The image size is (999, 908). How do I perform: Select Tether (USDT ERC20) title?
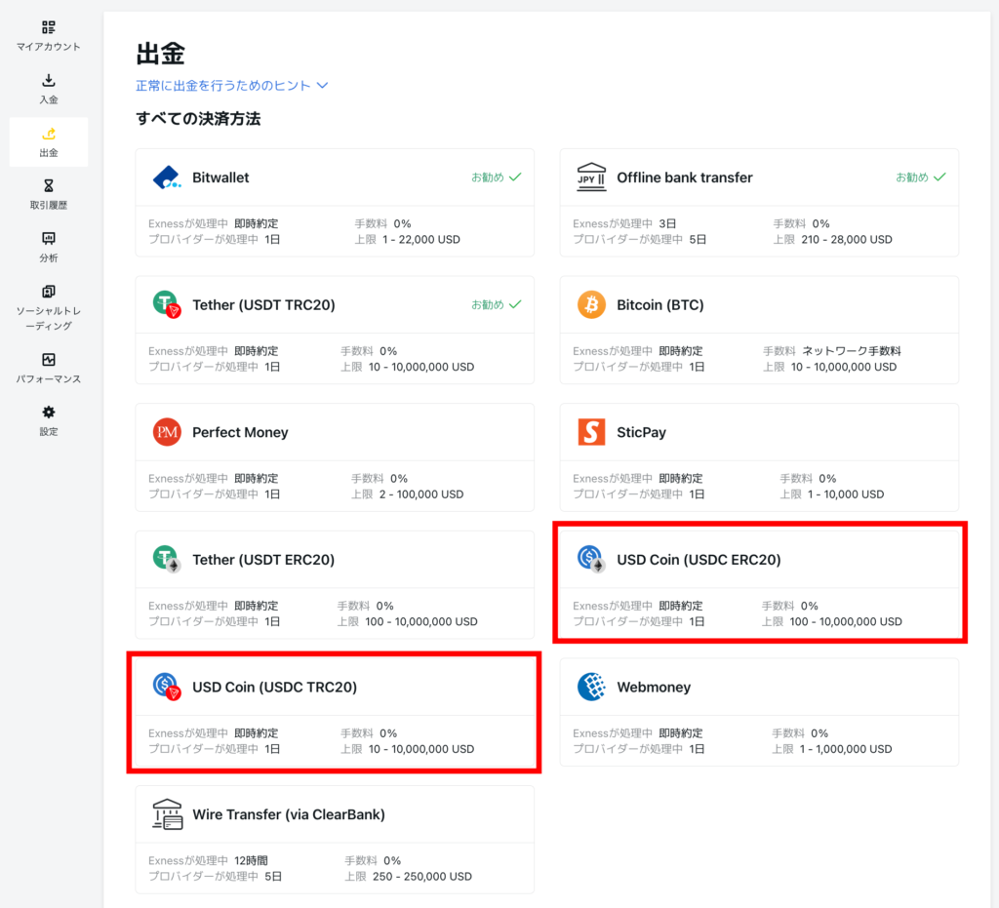pos(263,560)
